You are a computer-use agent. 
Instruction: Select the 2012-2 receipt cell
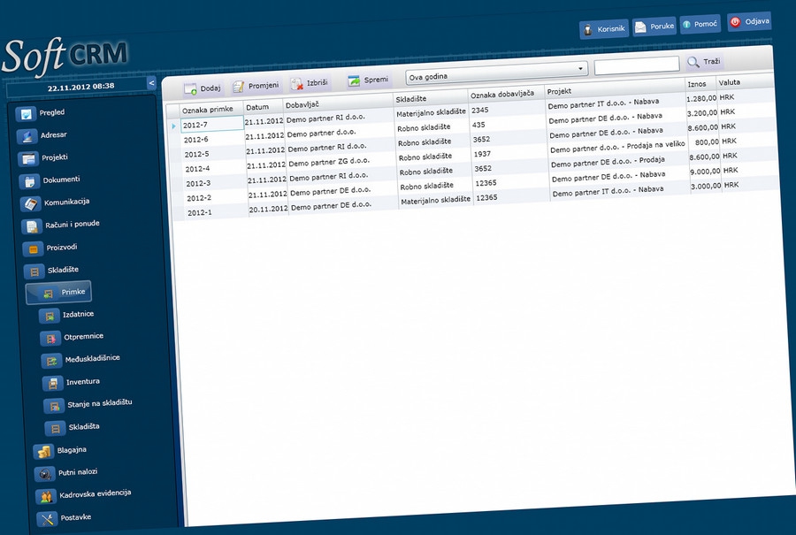click(x=217, y=198)
